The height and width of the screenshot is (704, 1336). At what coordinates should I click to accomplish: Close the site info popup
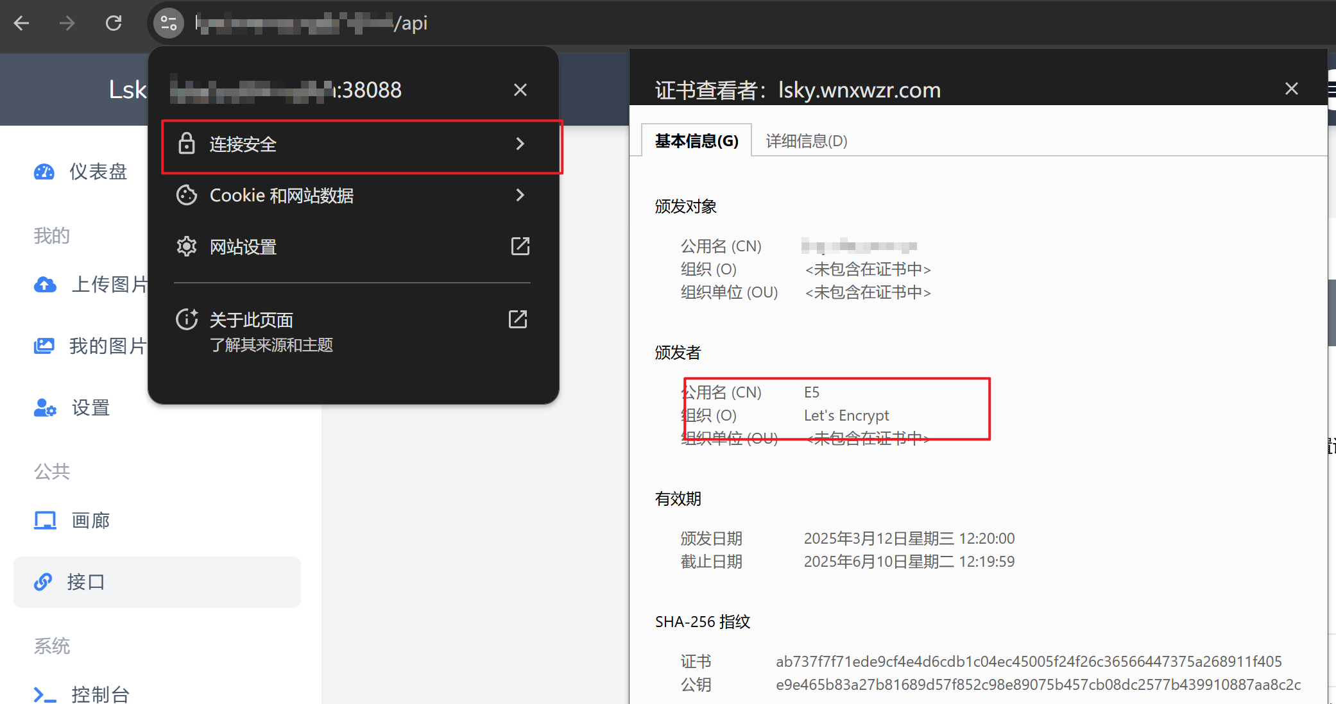pyautogui.click(x=520, y=90)
